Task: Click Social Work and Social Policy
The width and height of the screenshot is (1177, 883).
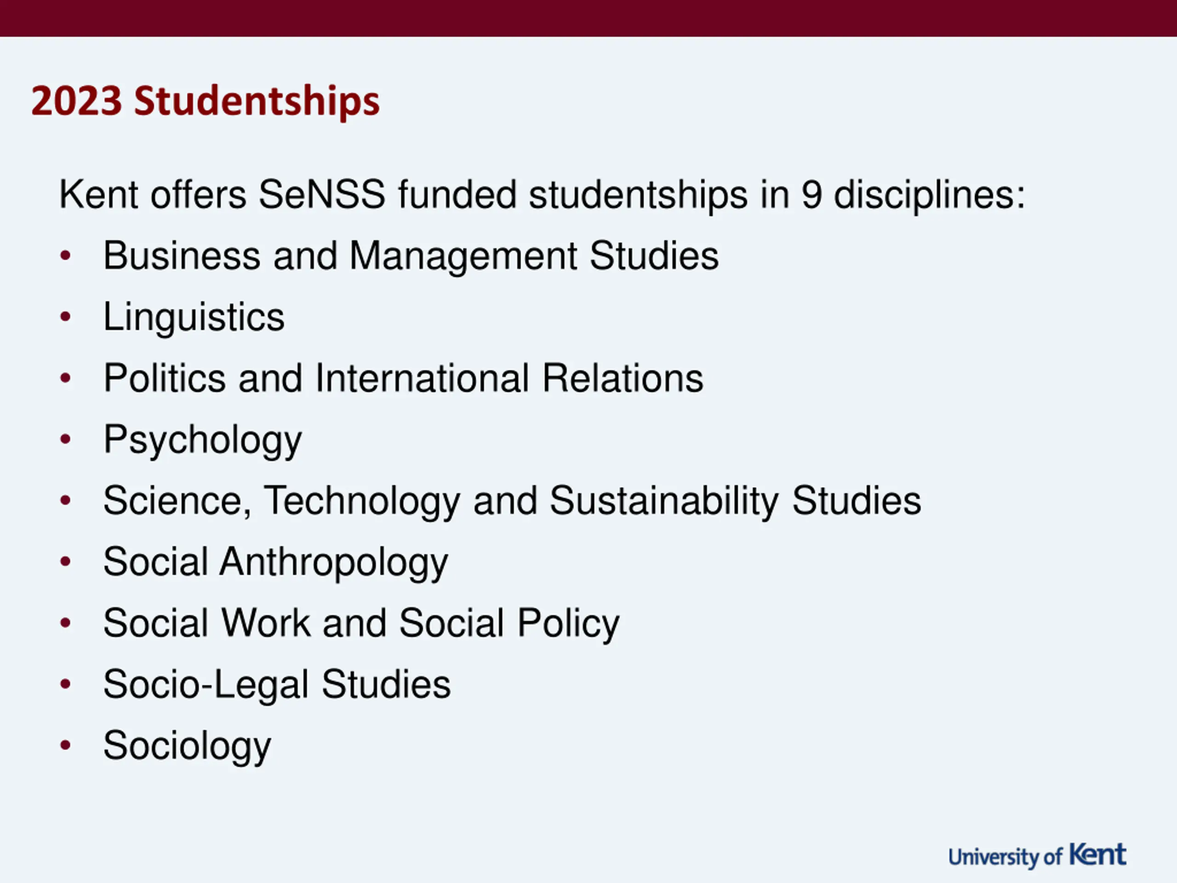Action: coord(361,624)
